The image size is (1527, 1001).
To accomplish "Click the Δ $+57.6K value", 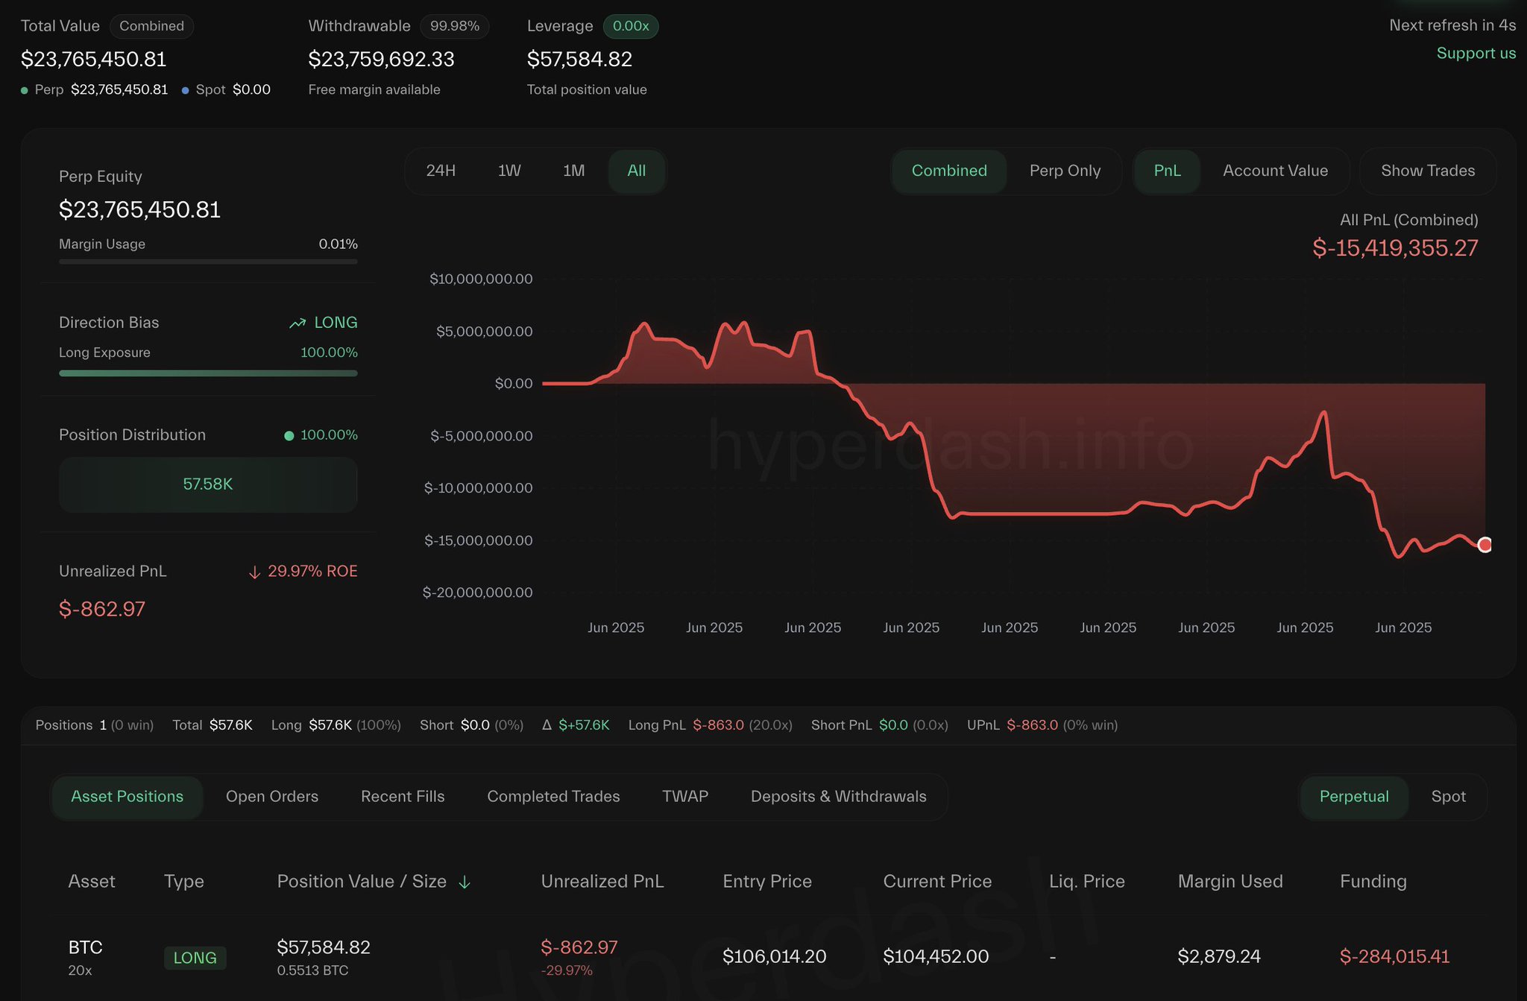I will (x=584, y=725).
